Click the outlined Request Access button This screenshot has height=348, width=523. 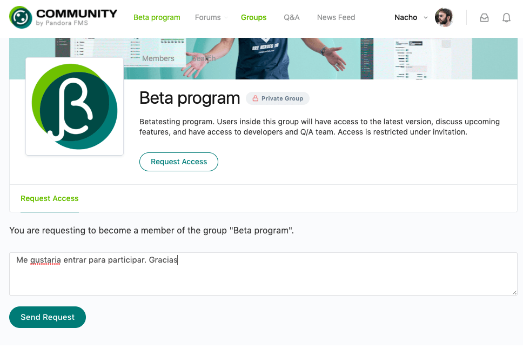179,162
